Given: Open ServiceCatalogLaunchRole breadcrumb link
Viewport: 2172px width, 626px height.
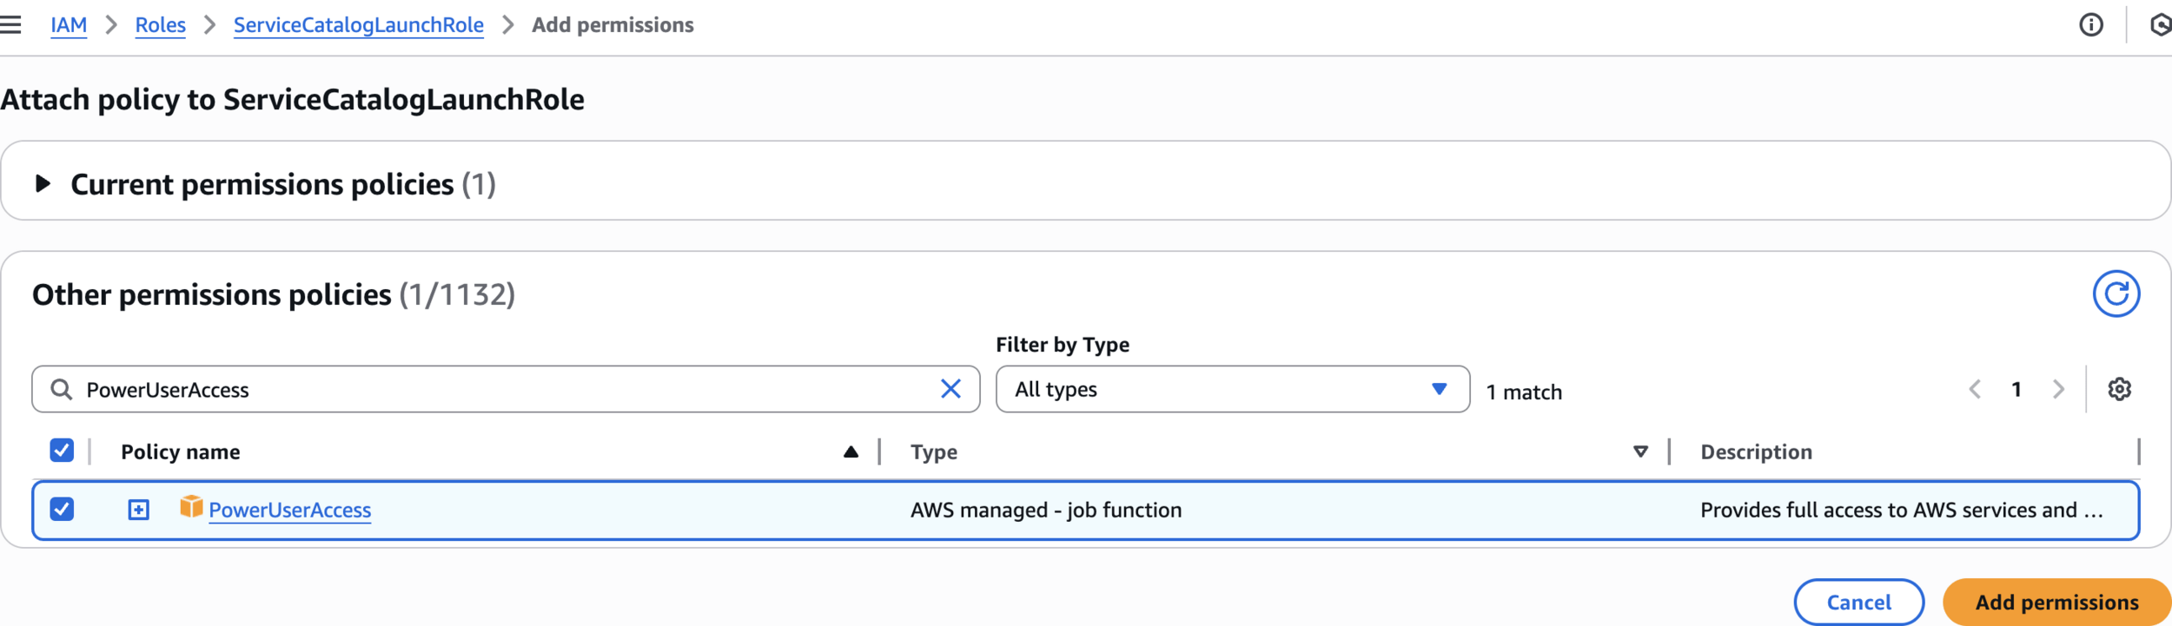Looking at the screenshot, I should [359, 25].
